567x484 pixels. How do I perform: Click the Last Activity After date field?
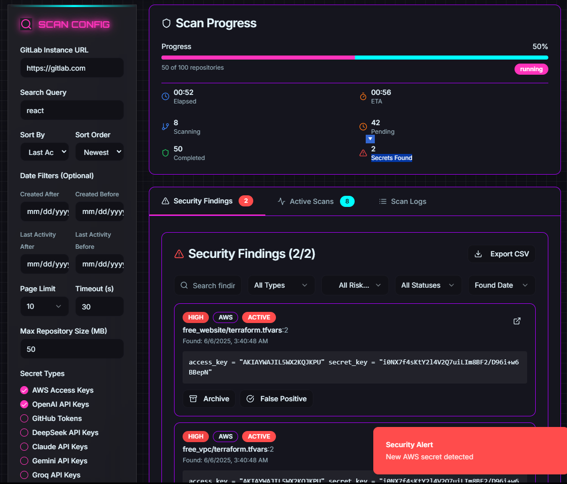tap(44, 264)
